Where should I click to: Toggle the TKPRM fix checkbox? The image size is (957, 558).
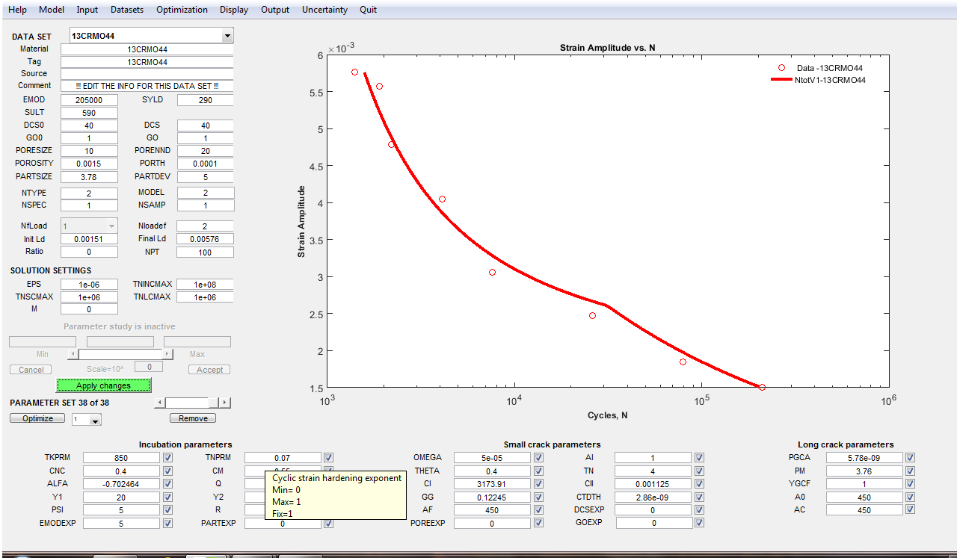point(167,458)
